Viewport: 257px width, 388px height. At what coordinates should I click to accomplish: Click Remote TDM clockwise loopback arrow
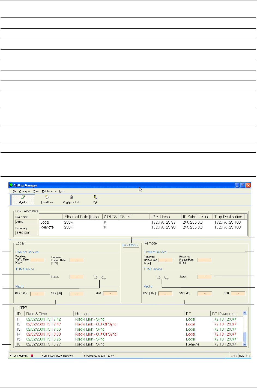[166, 277]
